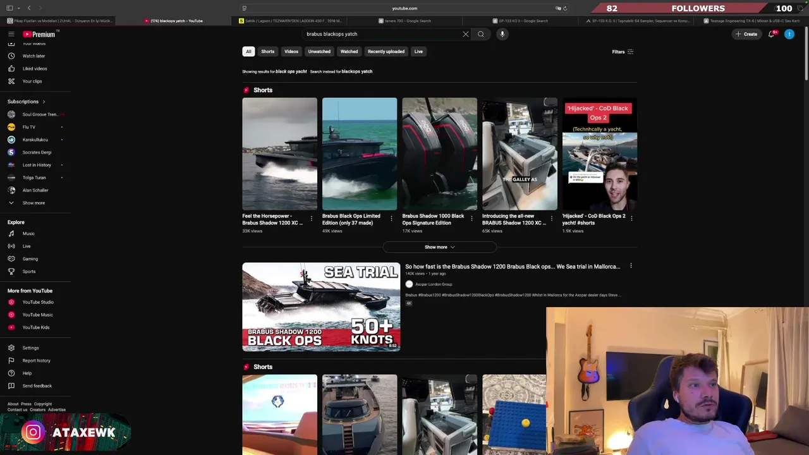The image size is (809, 455).
Task: Click the youtube.com address bar
Action: [404, 8]
